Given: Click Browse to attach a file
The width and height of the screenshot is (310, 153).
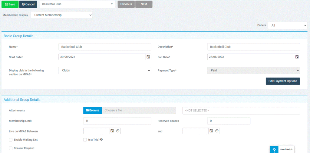Looking at the screenshot, I should tap(93, 111).
